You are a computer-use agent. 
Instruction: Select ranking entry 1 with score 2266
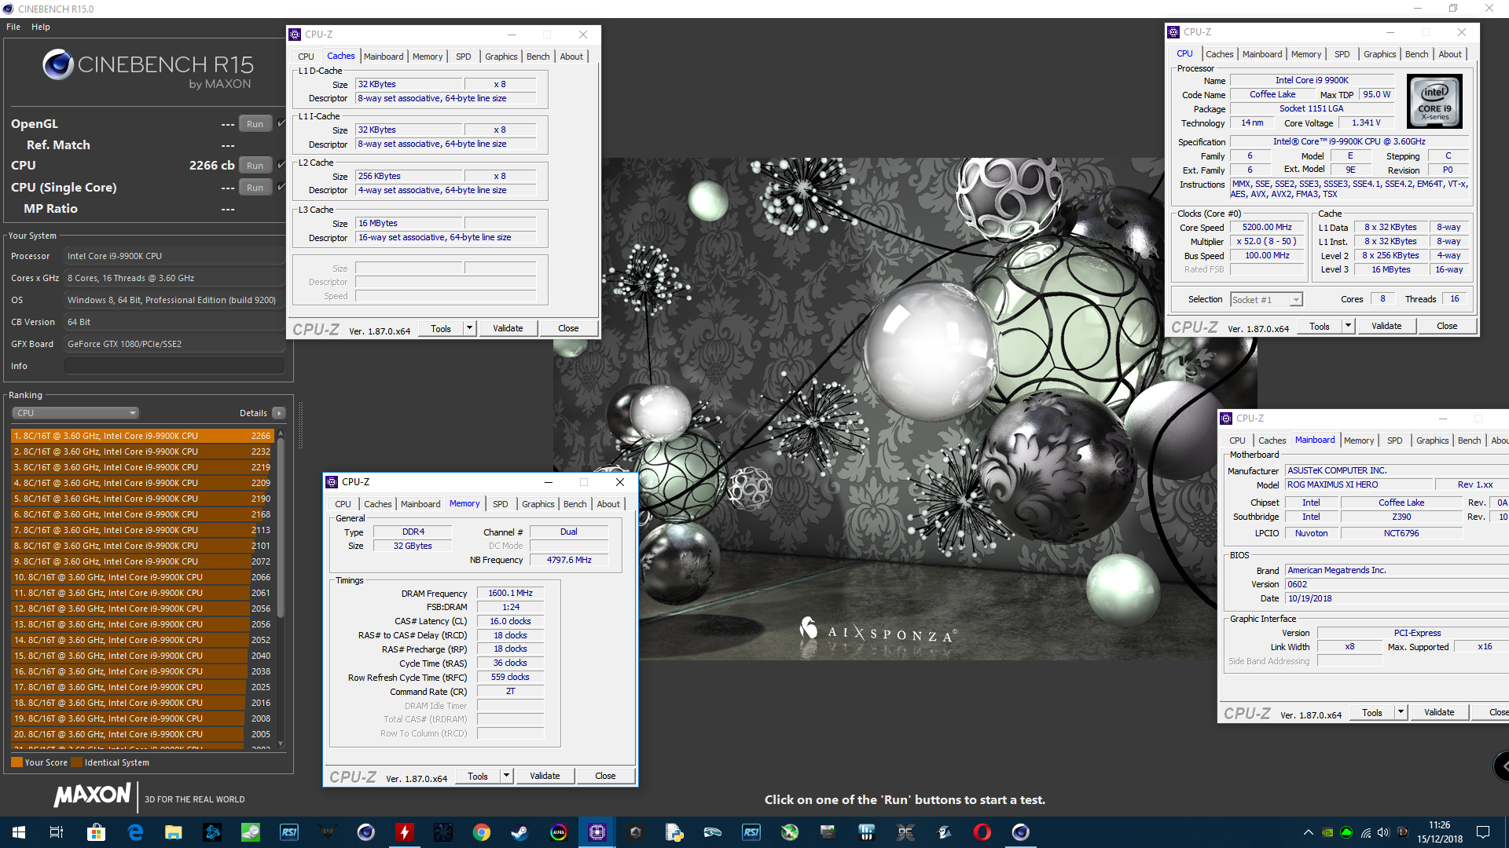click(141, 436)
